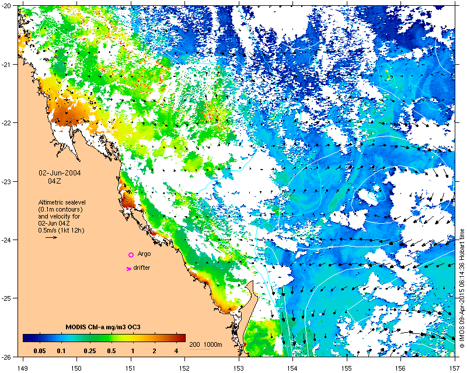Click the longitude axis label '156'

(400, 368)
